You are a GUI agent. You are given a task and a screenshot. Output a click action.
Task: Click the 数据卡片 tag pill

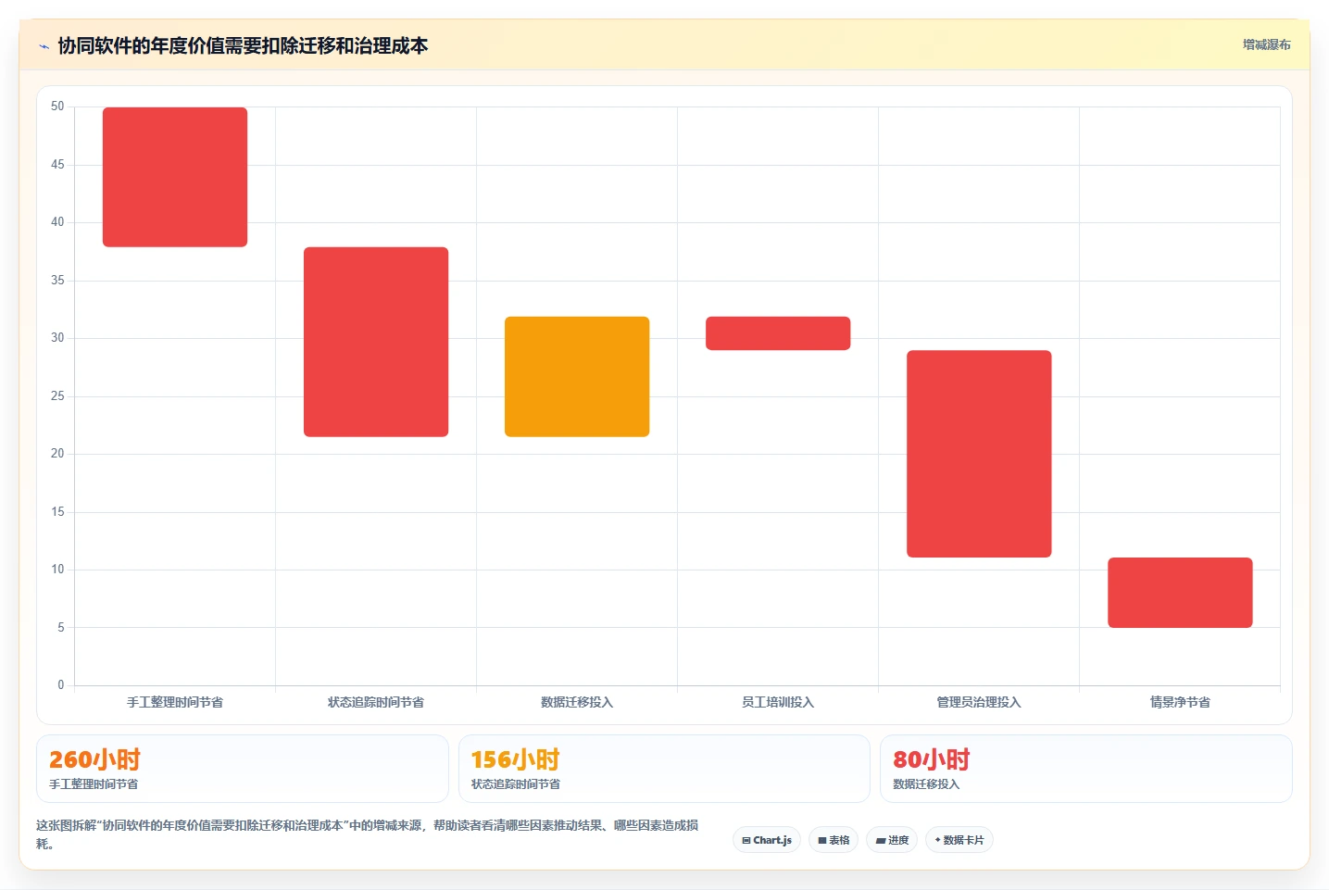959,840
